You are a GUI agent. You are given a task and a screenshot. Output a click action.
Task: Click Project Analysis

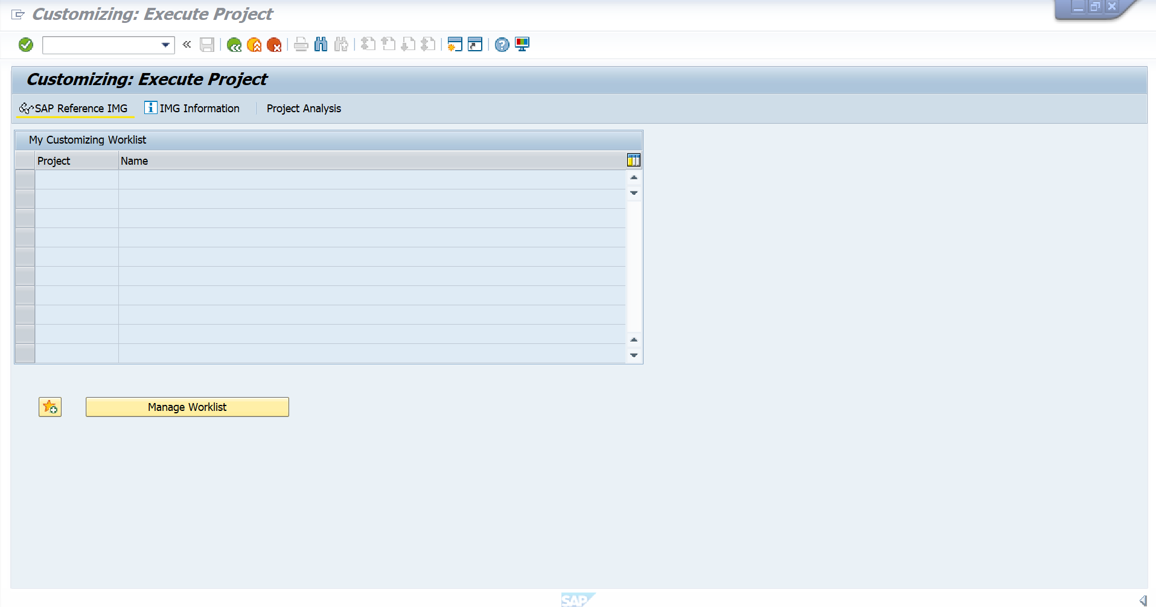[304, 109]
